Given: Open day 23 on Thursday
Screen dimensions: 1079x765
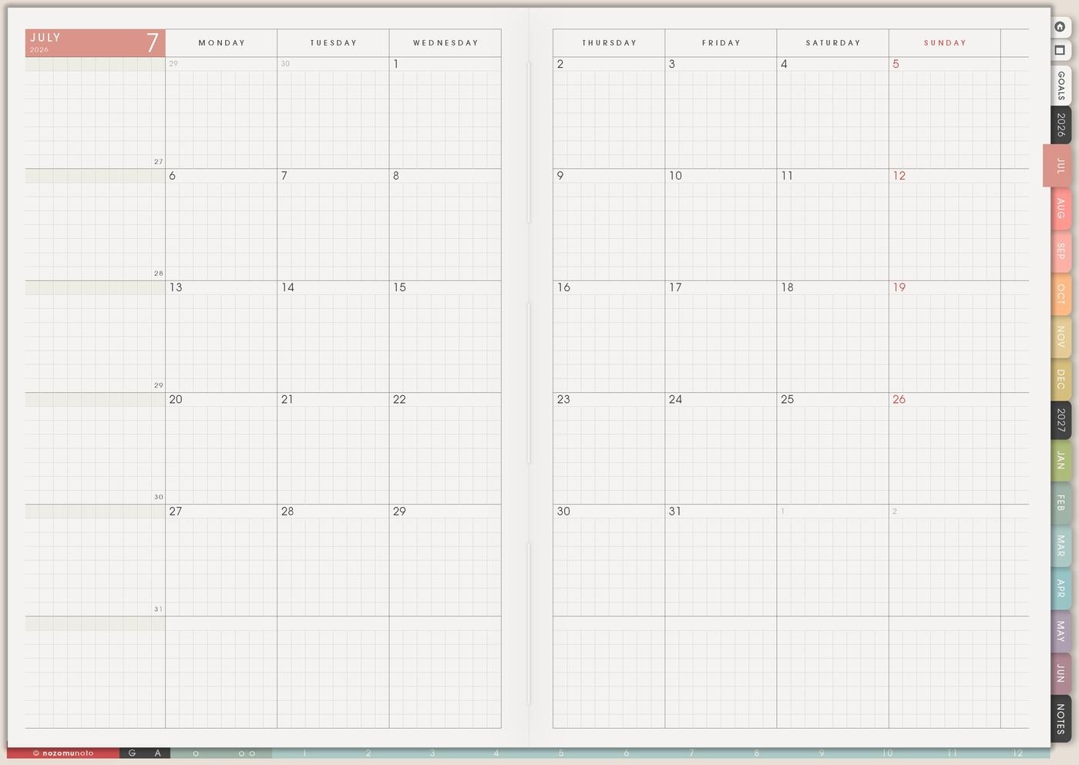Looking at the screenshot, I should [x=563, y=399].
